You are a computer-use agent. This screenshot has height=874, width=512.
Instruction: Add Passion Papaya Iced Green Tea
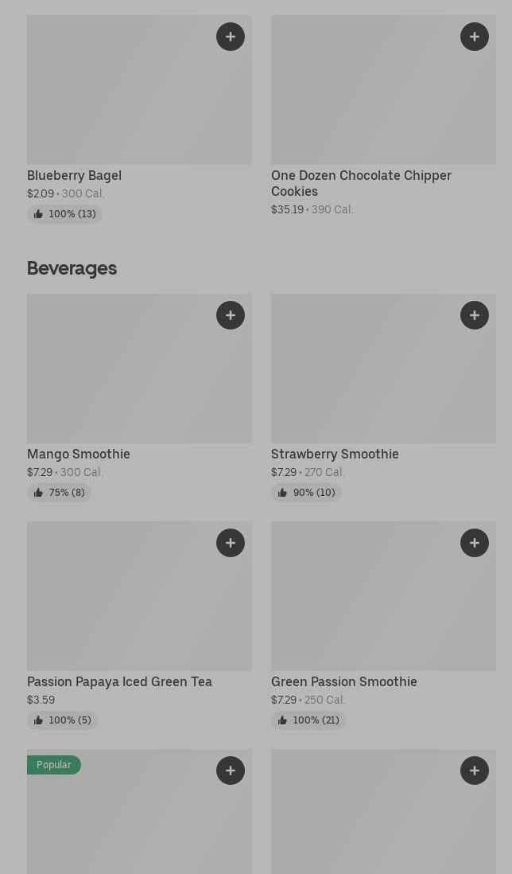tap(231, 543)
